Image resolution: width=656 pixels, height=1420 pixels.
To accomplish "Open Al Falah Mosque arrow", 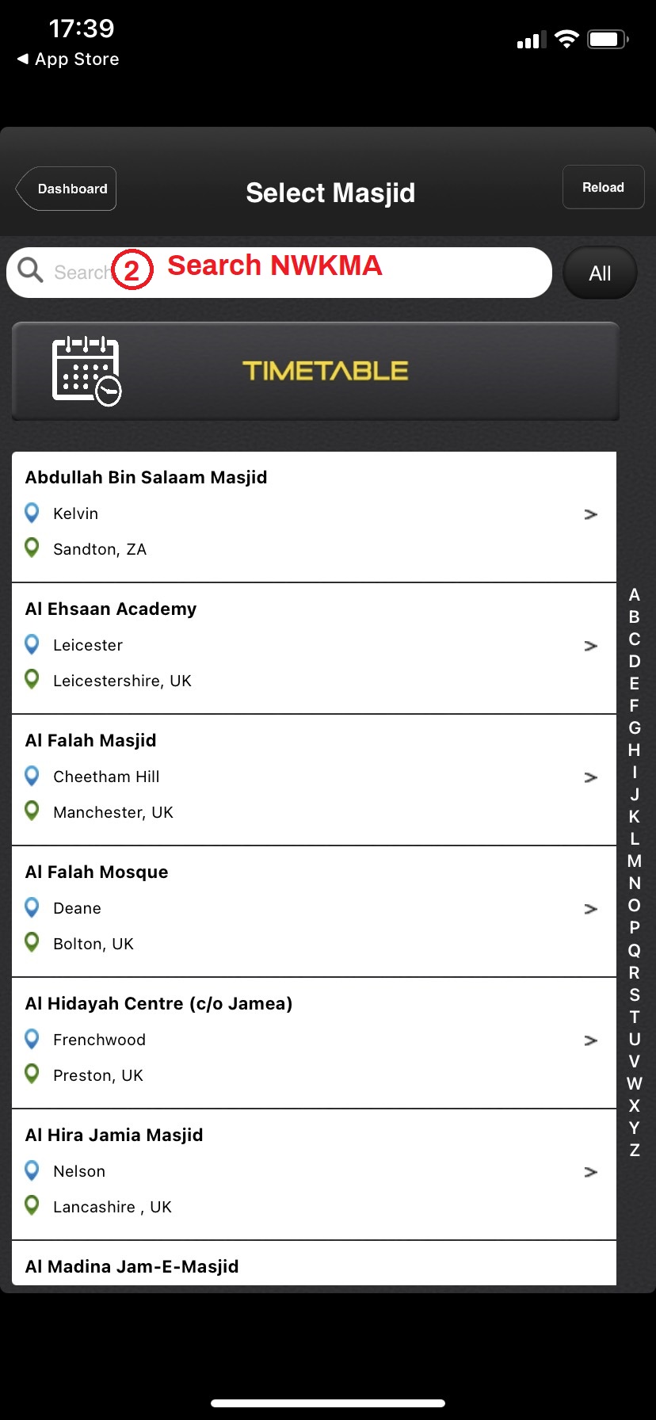I will pyautogui.click(x=590, y=909).
